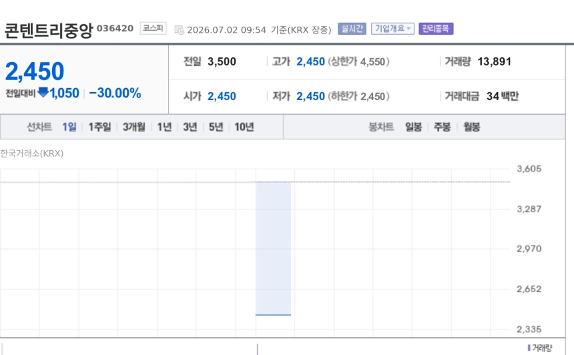The width and height of the screenshot is (574, 355).
Task: Show the 5년 line chart
Action: coord(216,127)
